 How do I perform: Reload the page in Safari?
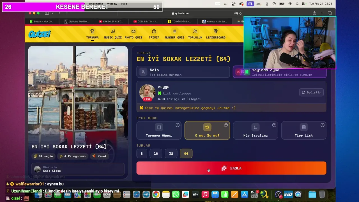[240, 13]
